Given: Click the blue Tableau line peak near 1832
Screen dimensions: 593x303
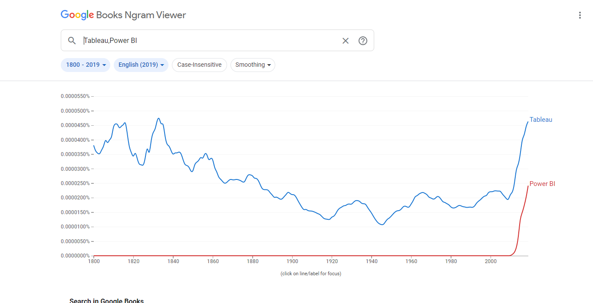Looking at the screenshot, I should 158,118.
